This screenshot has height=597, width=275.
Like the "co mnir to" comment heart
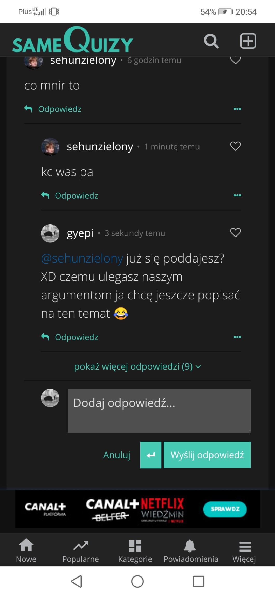235,60
